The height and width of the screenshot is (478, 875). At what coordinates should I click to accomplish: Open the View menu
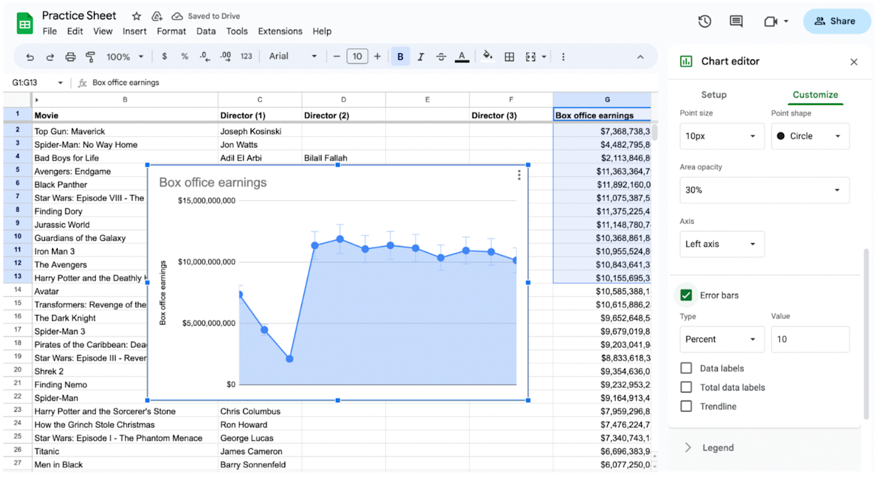pos(103,31)
